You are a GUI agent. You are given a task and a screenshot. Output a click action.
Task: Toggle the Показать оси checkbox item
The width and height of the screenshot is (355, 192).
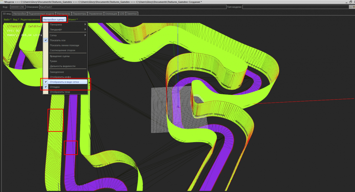[57, 40]
